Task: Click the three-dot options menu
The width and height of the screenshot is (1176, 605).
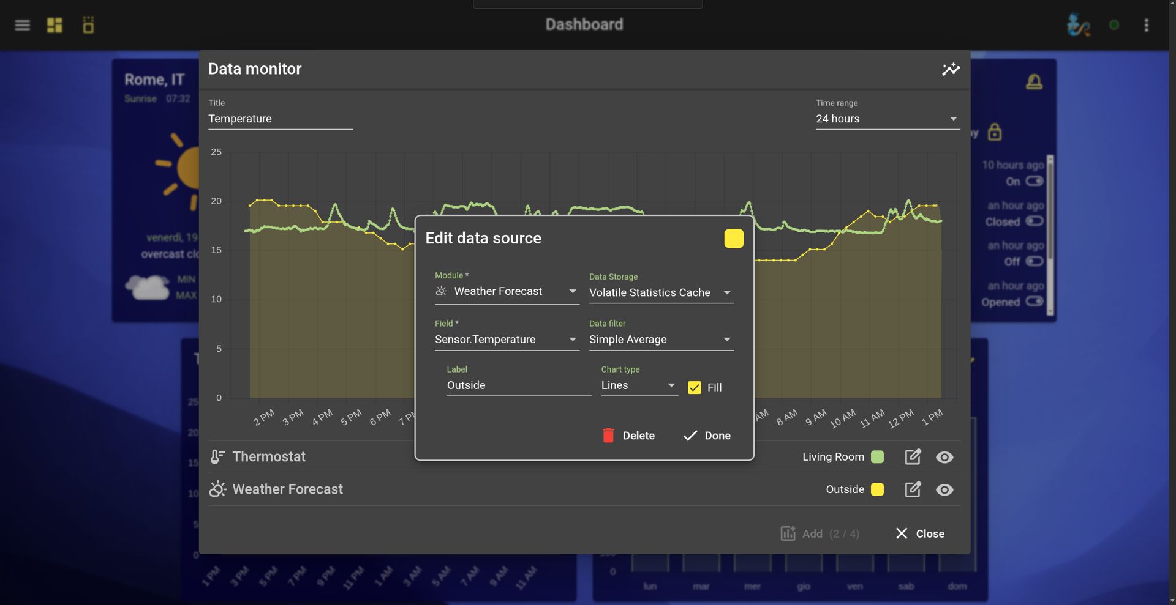Action: point(1146,25)
